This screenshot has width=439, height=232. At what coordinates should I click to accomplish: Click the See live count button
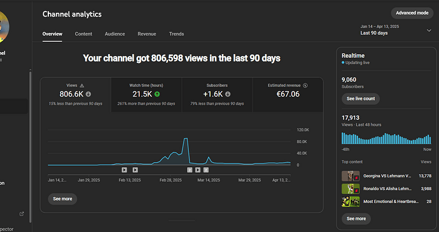pos(361,99)
